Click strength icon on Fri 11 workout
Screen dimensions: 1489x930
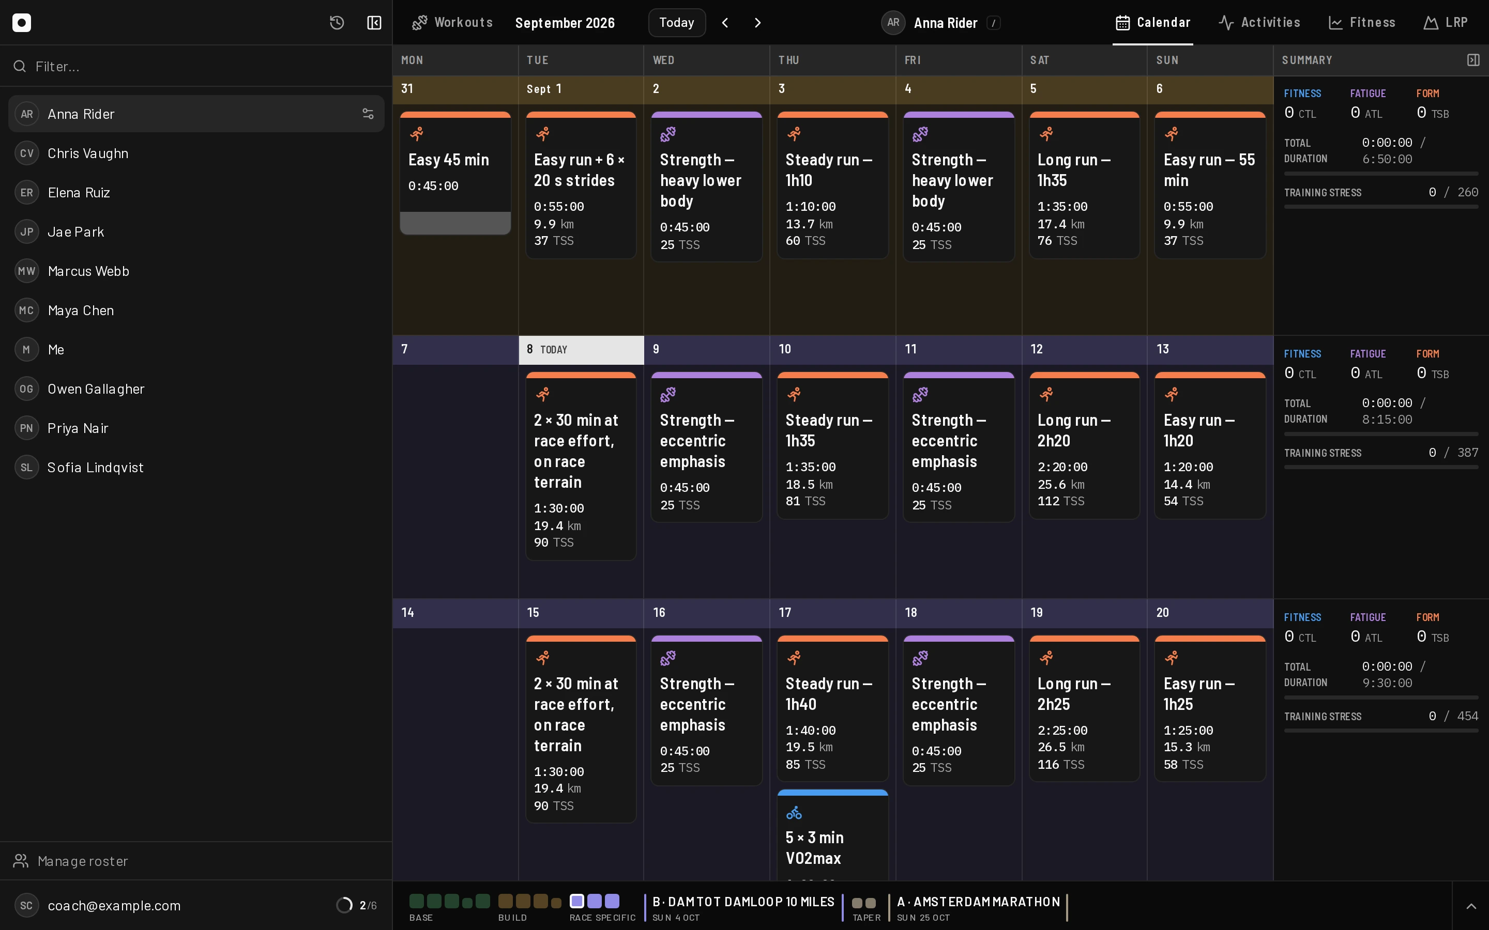point(920,394)
